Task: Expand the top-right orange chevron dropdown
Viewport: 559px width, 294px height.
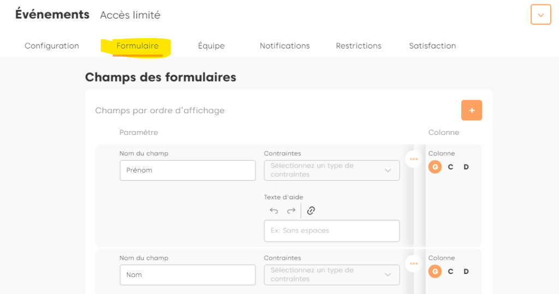Action: [x=540, y=15]
